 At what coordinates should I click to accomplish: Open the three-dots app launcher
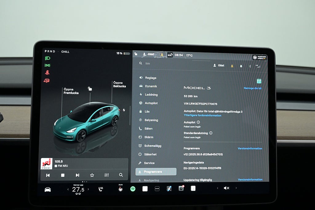point(157,189)
